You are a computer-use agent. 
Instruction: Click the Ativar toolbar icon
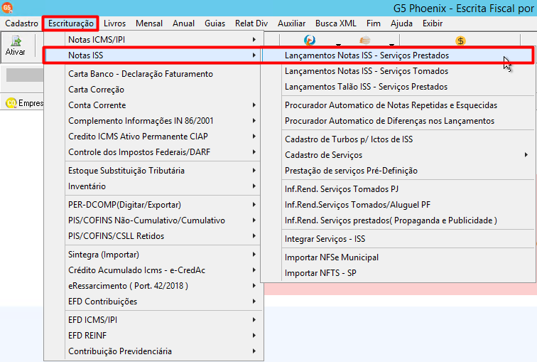[x=16, y=46]
